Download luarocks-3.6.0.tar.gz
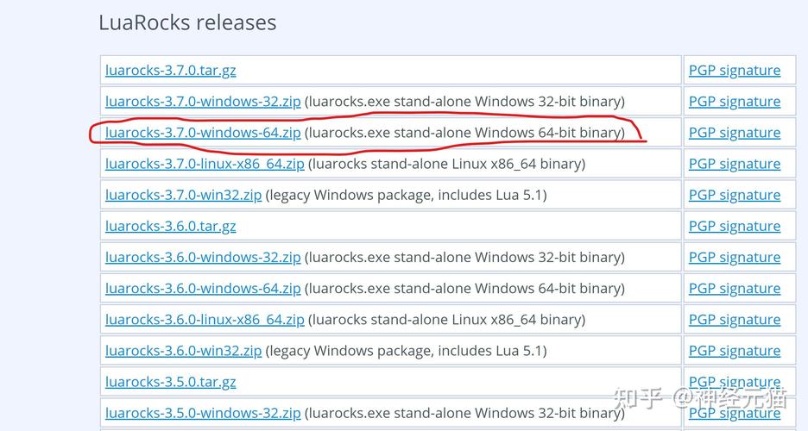 (171, 226)
